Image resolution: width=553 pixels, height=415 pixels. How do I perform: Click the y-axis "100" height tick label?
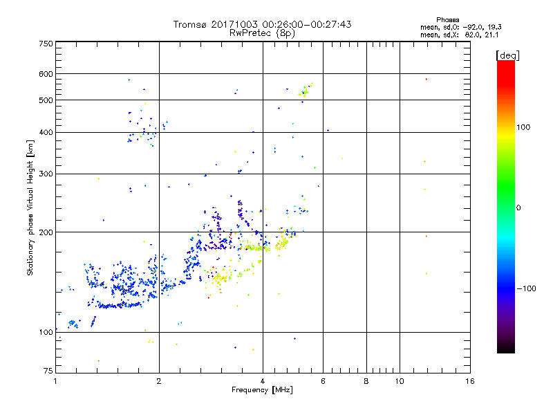click(x=46, y=333)
